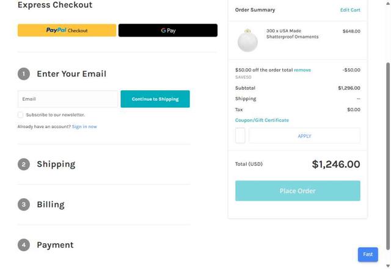Click the step 2 Shipping number icon
Image resolution: width=391 pixels, height=269 pixels.
[x=24, y=164]
